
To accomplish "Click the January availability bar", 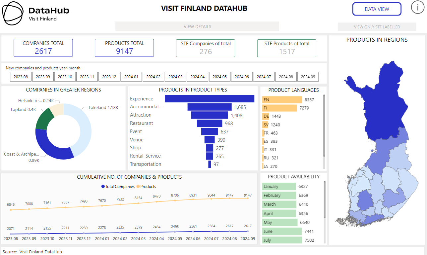I will coord(279,186).
